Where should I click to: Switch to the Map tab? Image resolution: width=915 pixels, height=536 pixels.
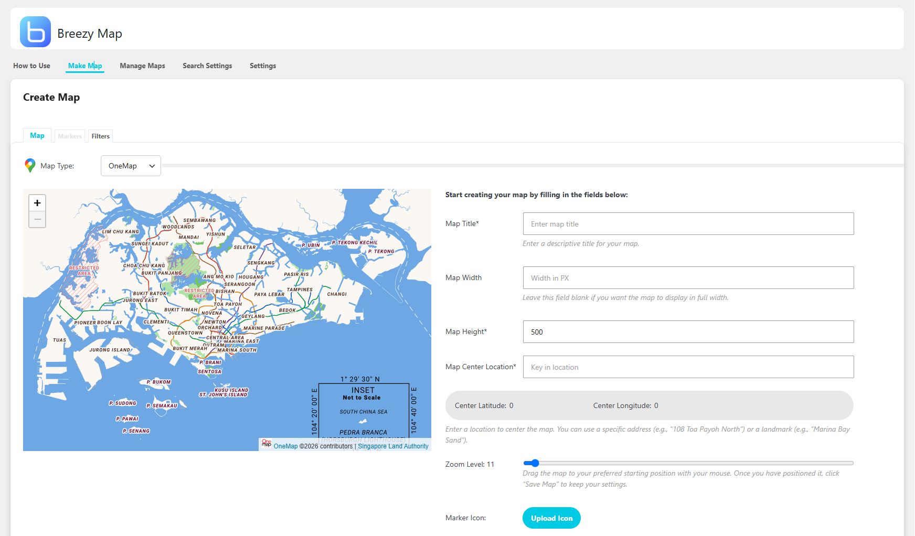click(37, 135)
